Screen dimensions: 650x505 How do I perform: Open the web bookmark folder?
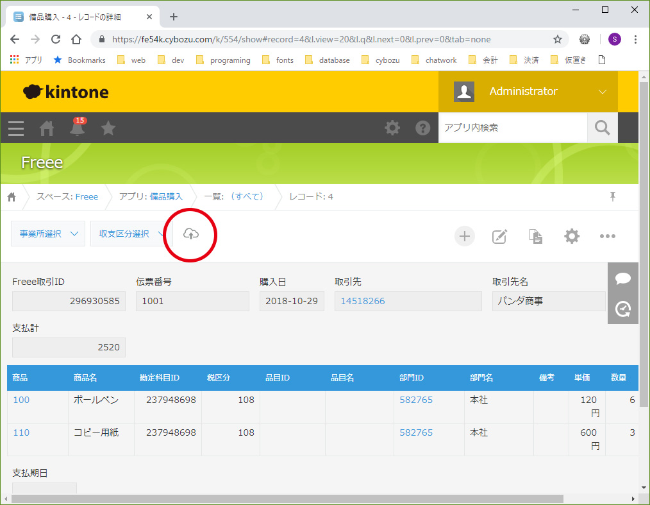click(x=131, y=60)
